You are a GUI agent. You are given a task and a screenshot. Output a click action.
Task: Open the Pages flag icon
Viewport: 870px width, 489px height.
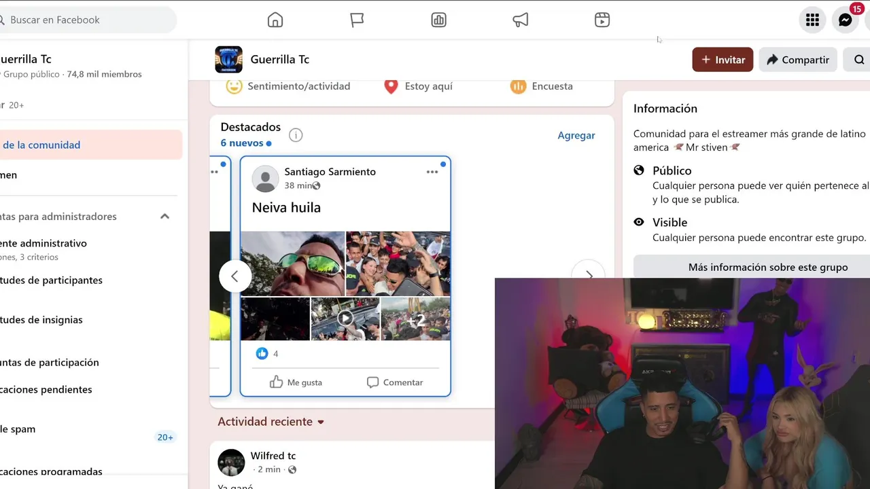(357, 20)
